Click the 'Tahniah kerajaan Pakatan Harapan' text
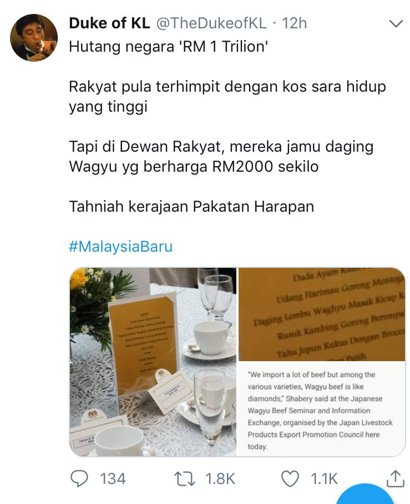410x504 pixels. click(x=191, y=206)
